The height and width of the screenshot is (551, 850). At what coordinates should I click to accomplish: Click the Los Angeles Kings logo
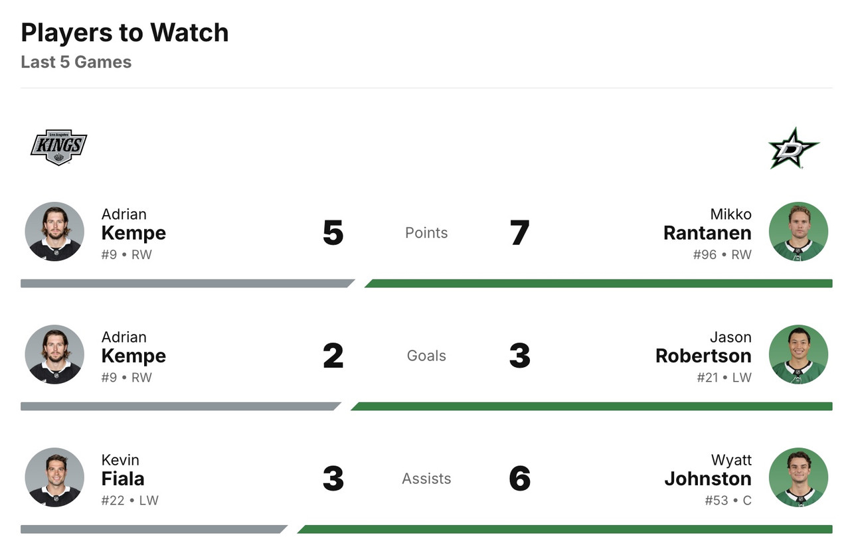click(x=58, y=147)
